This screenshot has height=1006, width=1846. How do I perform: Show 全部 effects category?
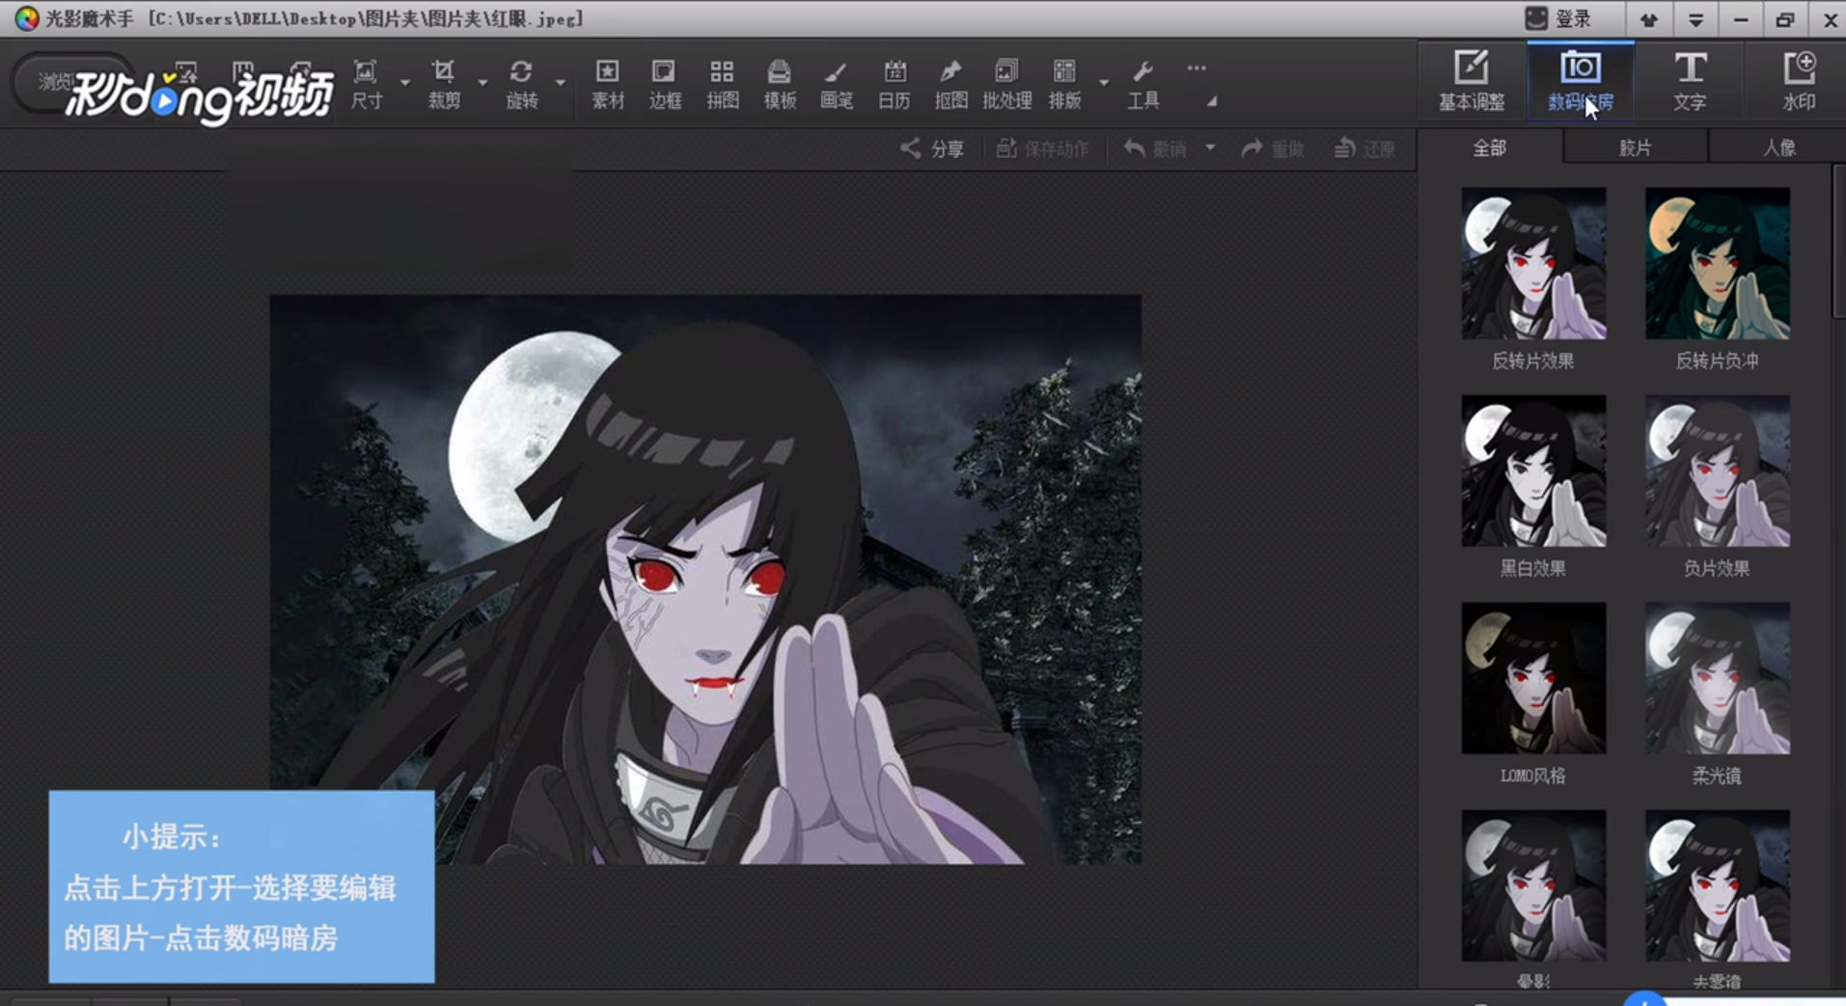[1490, 148]
